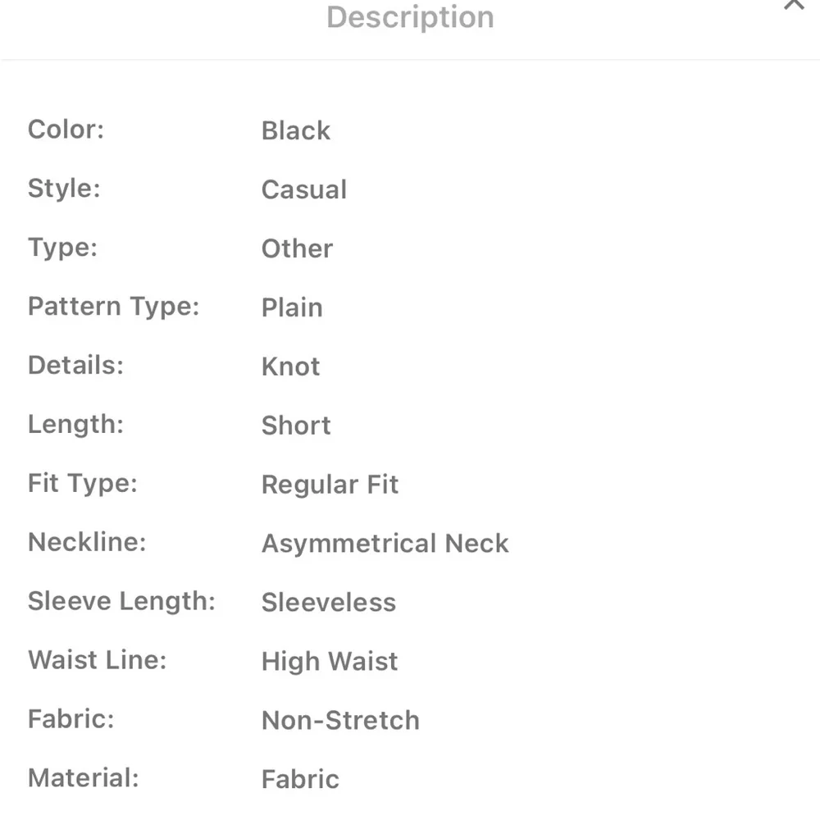The width and height of the screenshot is (820, 820).
Task: Select the Fit Type: label
Action: 83,484
